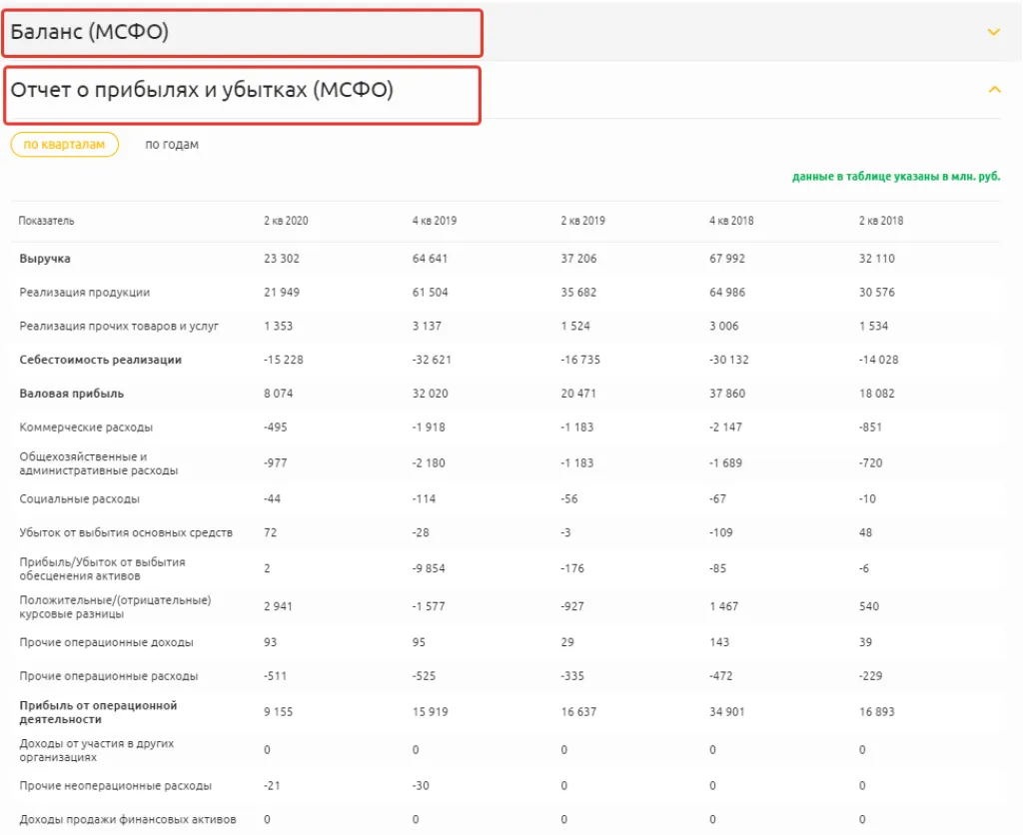This screenshot has width=1023, height=835.
Task: Collapse Отчет о прибылях и убытках chevron
Action: point(993,90)
